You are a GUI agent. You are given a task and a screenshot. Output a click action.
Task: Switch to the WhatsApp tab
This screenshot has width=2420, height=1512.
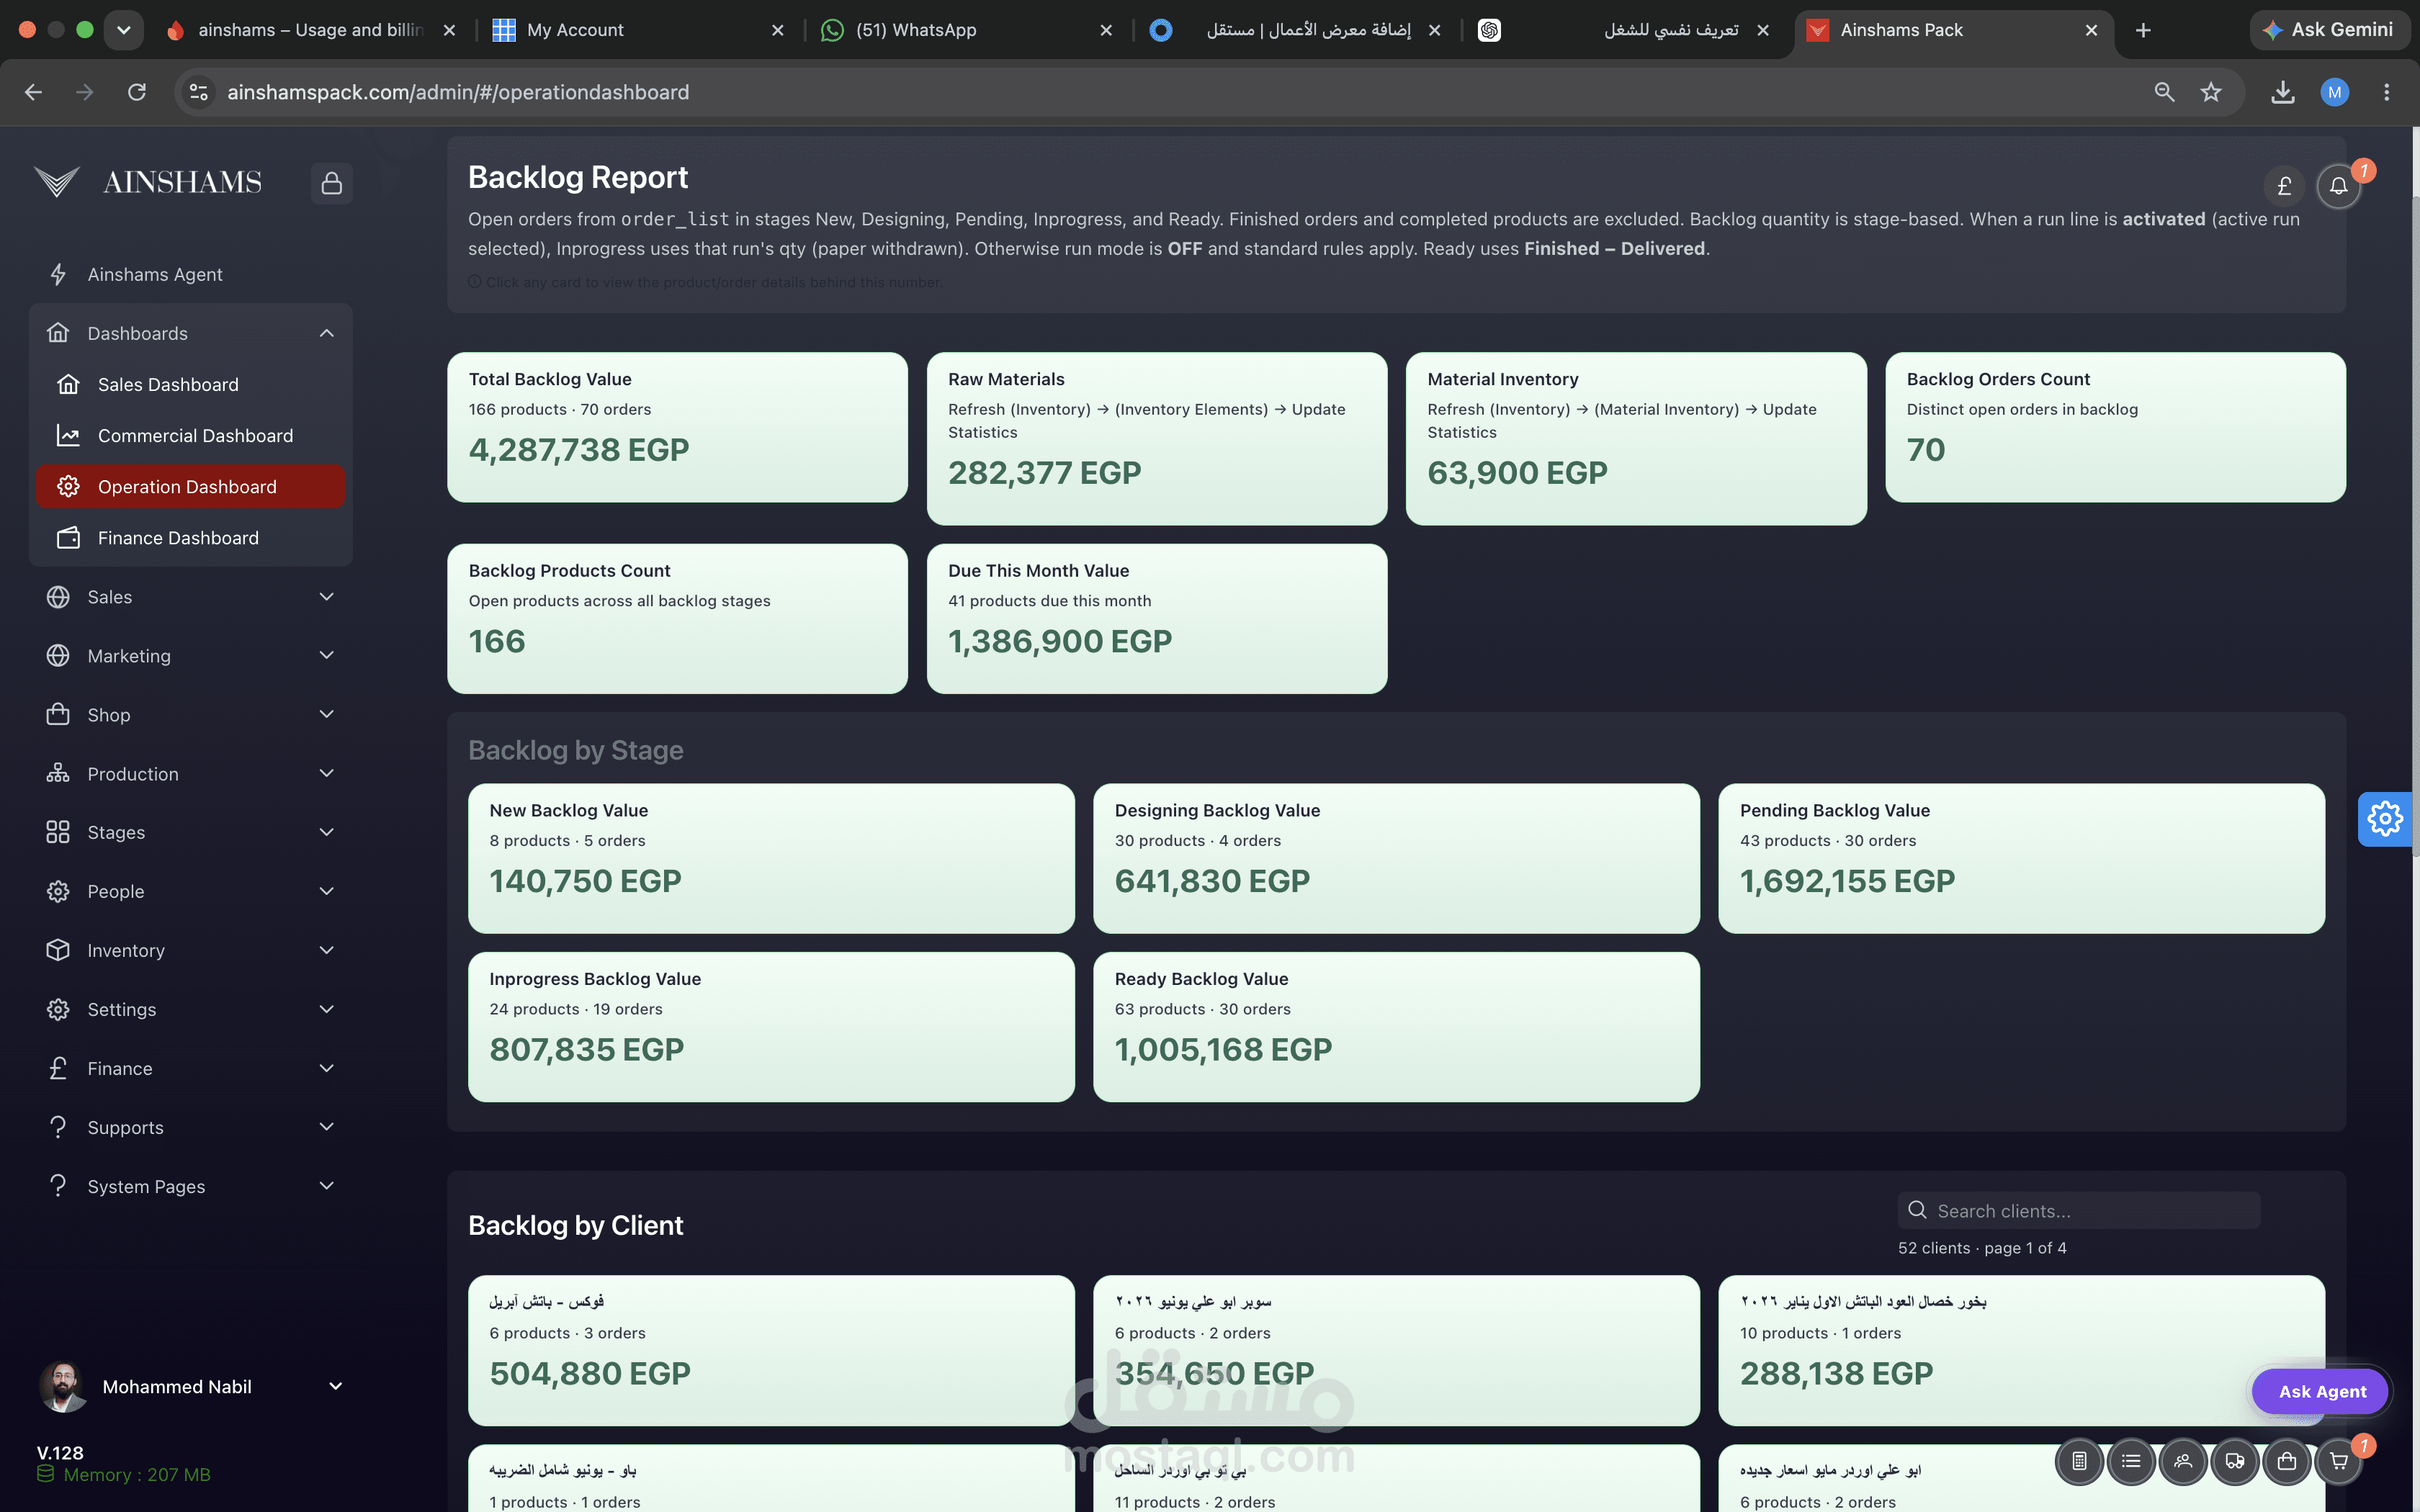click(966, 30)
